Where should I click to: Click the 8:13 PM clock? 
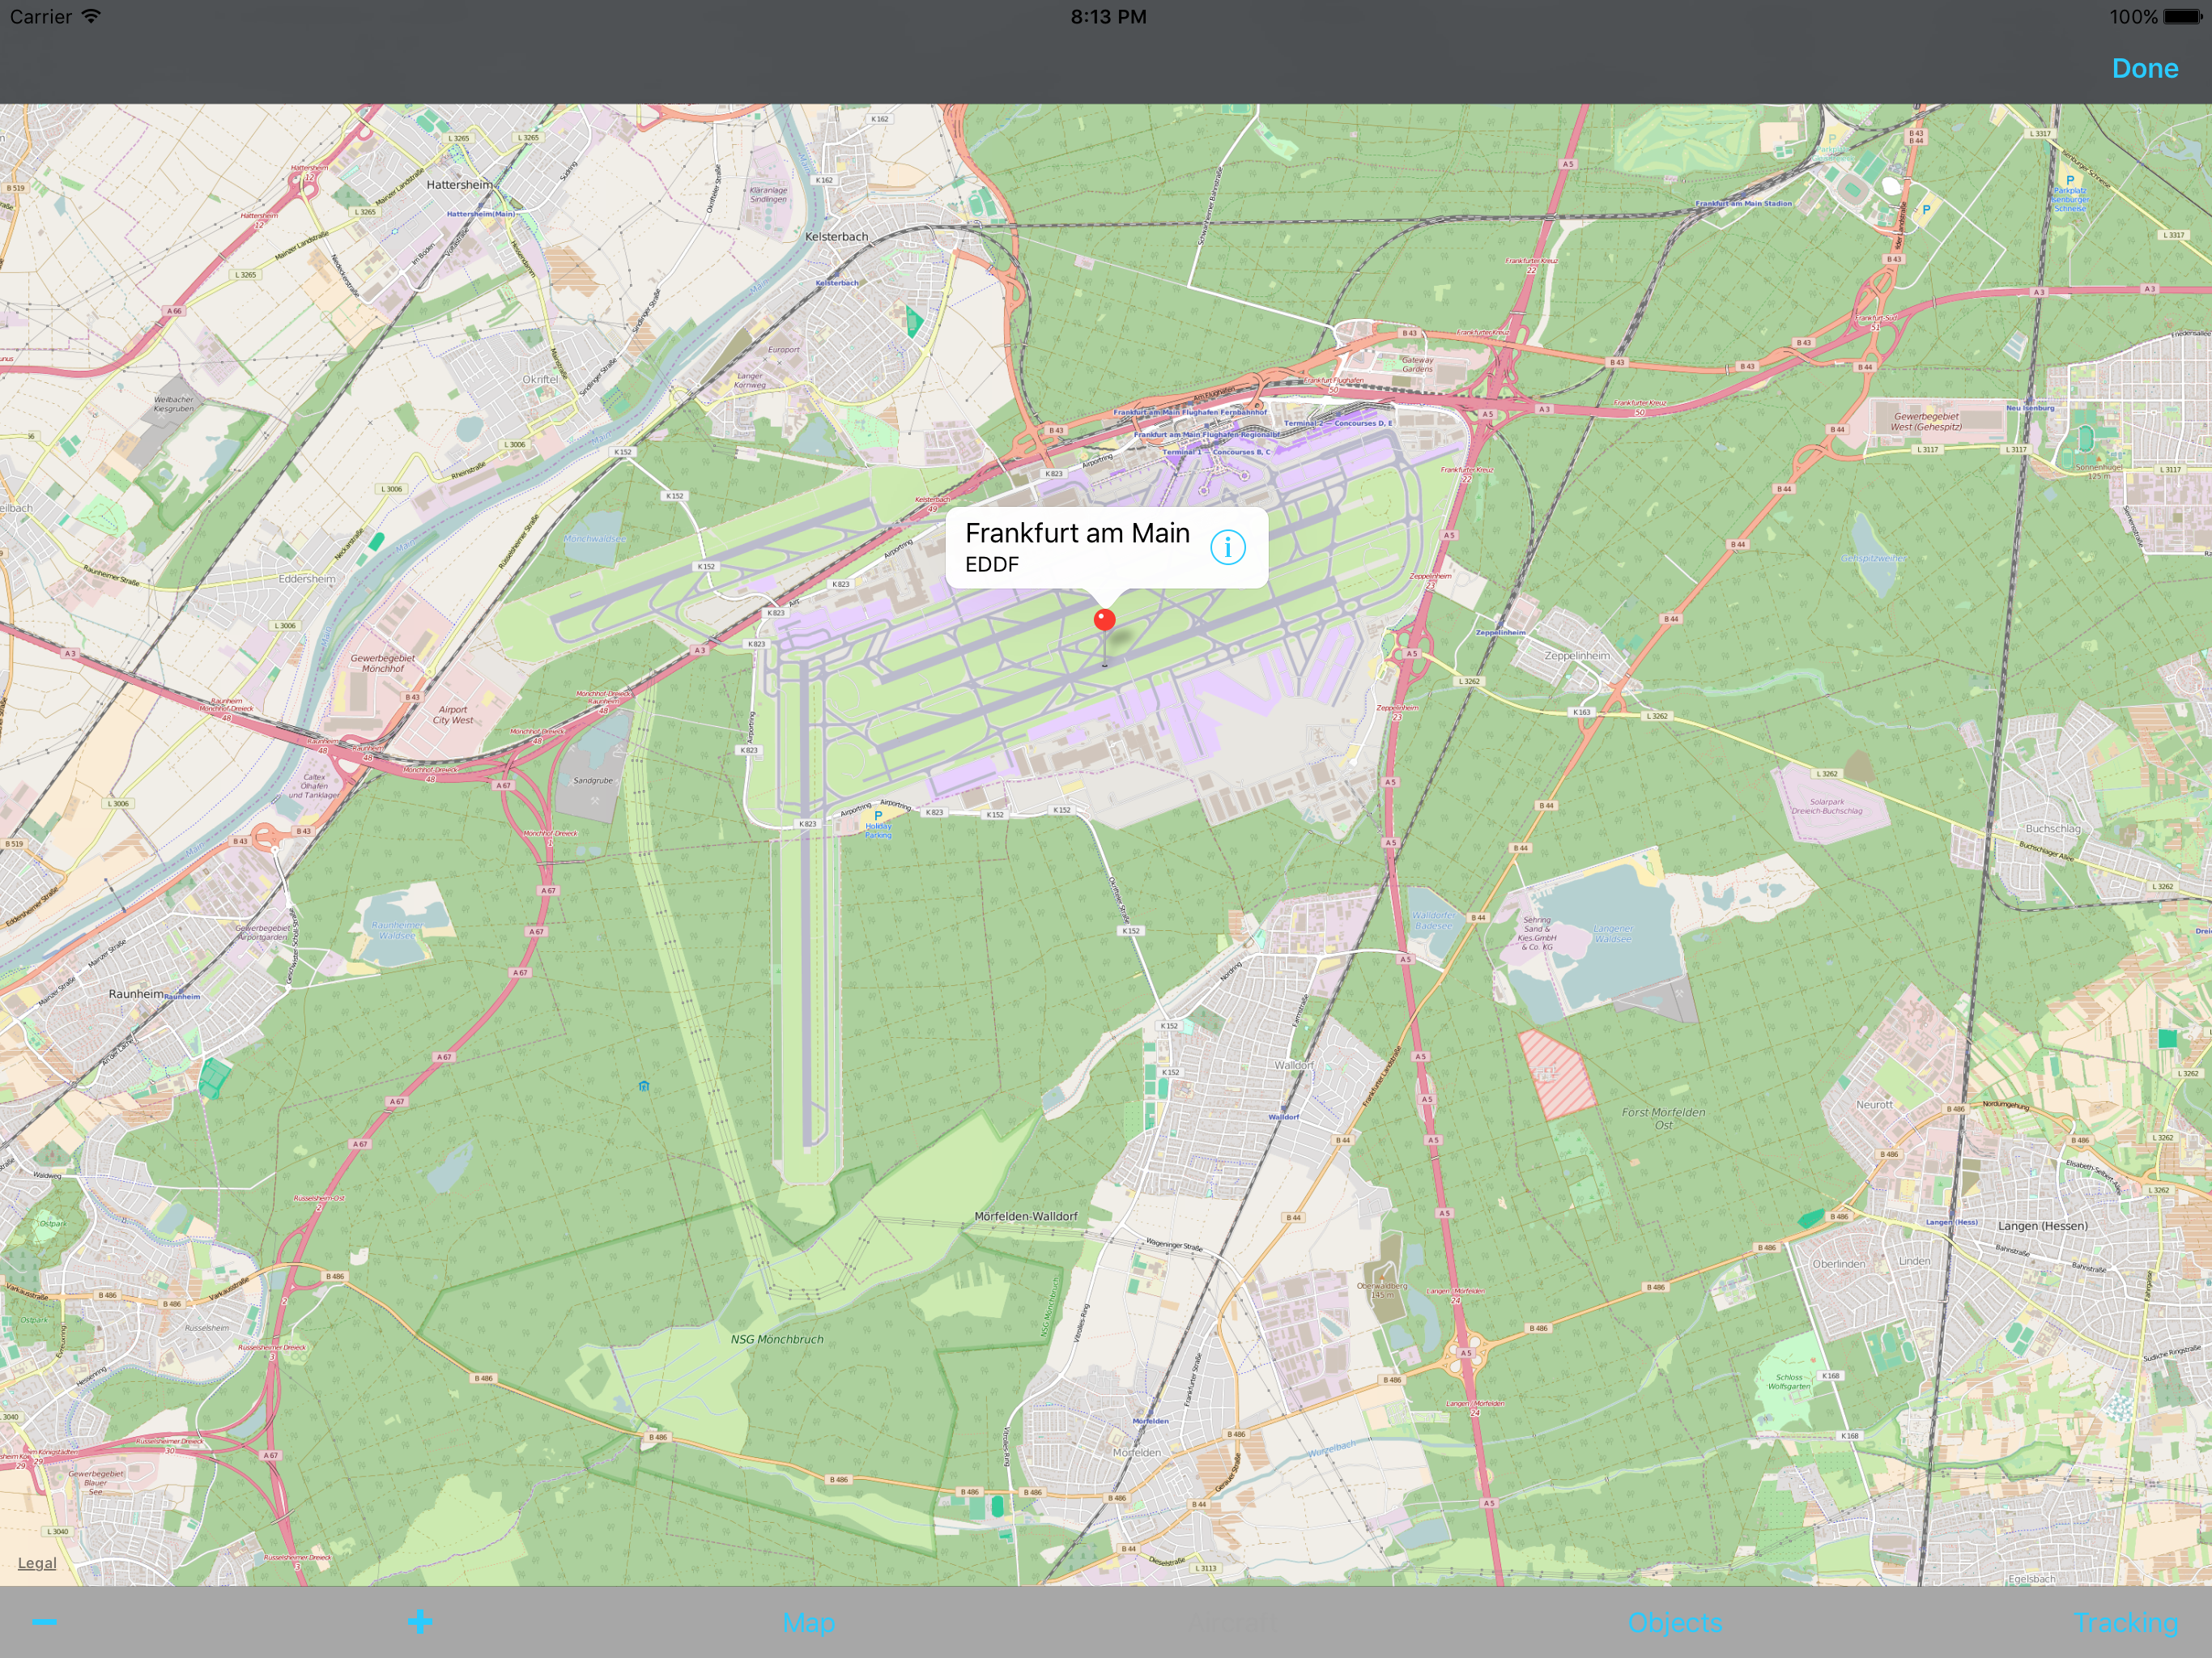[1108, 17]
